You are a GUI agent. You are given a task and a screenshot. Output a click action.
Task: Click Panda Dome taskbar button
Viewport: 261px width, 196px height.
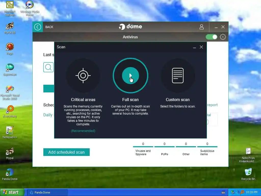pyautogui.click(x=47, y=192)
